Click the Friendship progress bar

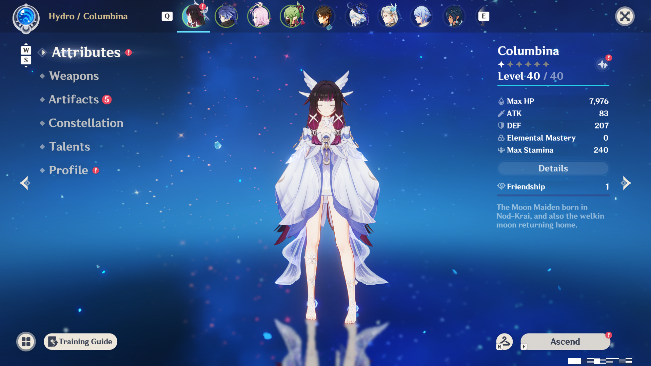[553, 195]
